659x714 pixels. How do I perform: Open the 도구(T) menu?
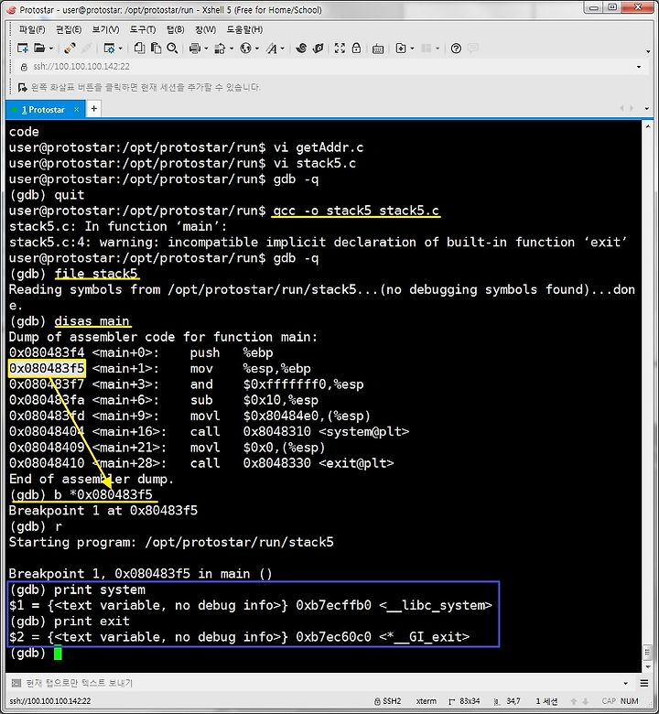point(143,29)
